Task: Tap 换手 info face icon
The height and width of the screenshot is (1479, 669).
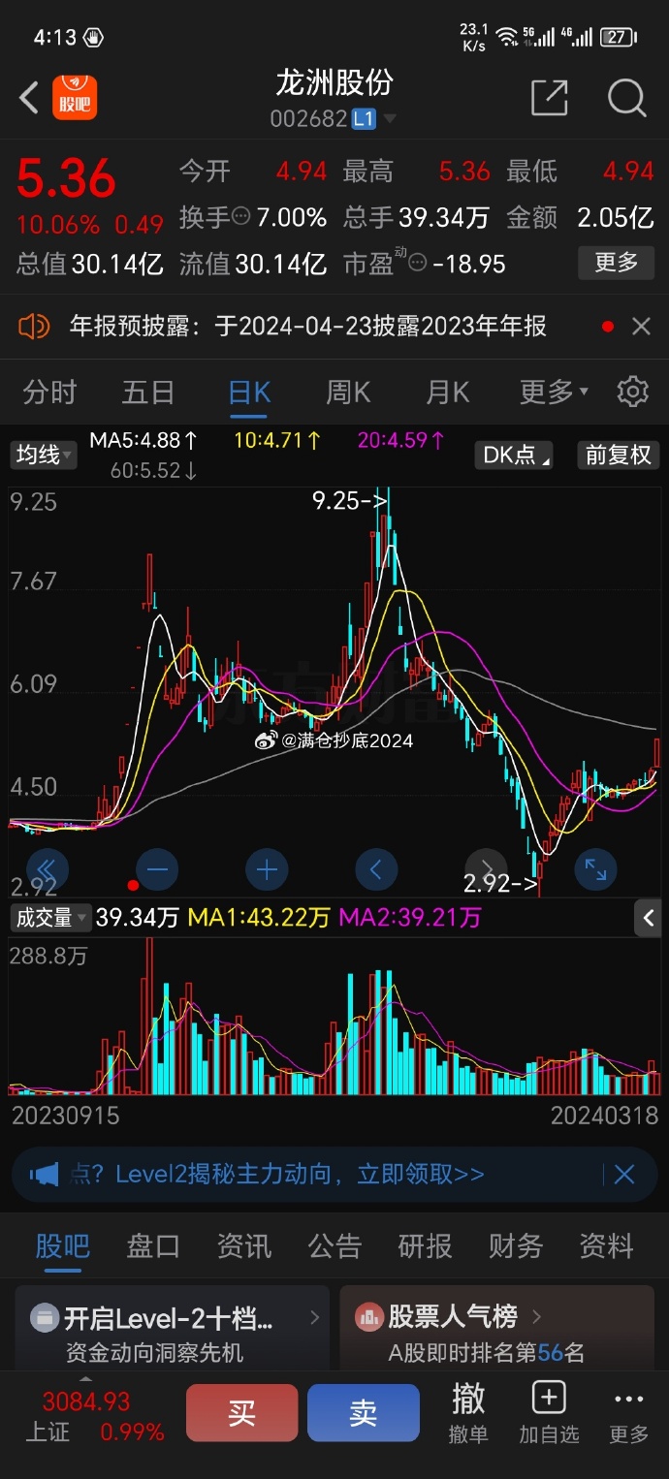Action: click(241, 217)
